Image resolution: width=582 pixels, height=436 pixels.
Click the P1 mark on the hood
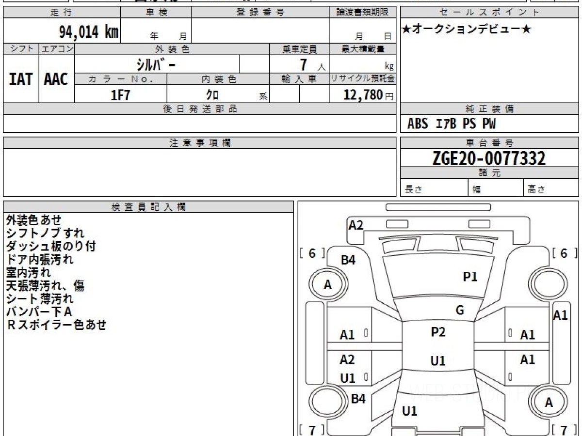click(470, 277)
